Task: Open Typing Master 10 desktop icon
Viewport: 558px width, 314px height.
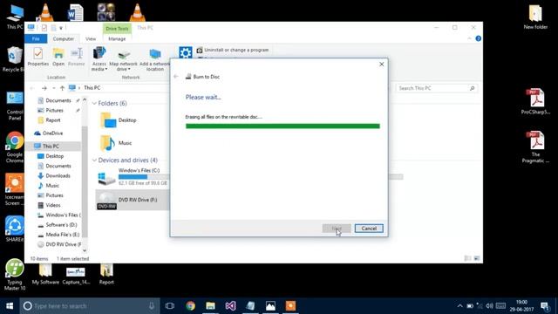Action: coord(14,275)
